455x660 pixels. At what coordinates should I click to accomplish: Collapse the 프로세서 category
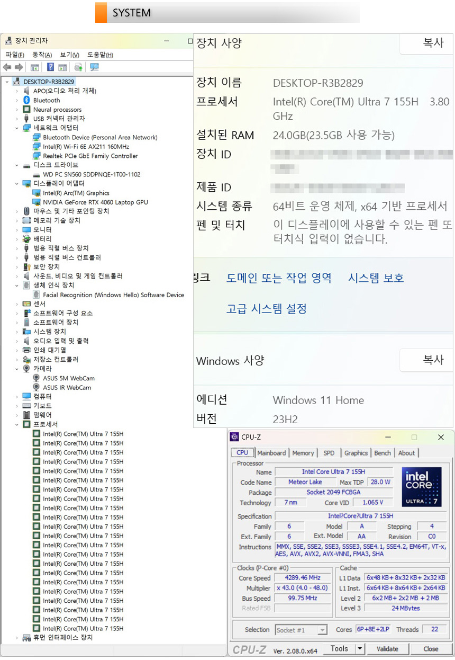click(x=17, y=424)
